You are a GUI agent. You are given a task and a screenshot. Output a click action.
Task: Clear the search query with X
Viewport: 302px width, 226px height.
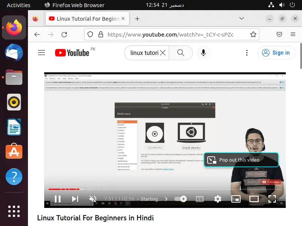pyautogui.click(x=163, y=53)
